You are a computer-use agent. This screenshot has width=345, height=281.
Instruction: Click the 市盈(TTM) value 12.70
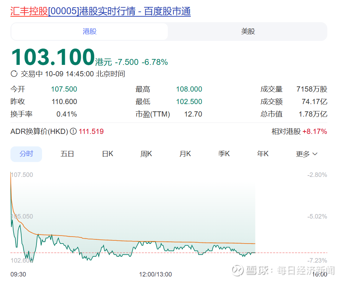[x=193, y=114]
